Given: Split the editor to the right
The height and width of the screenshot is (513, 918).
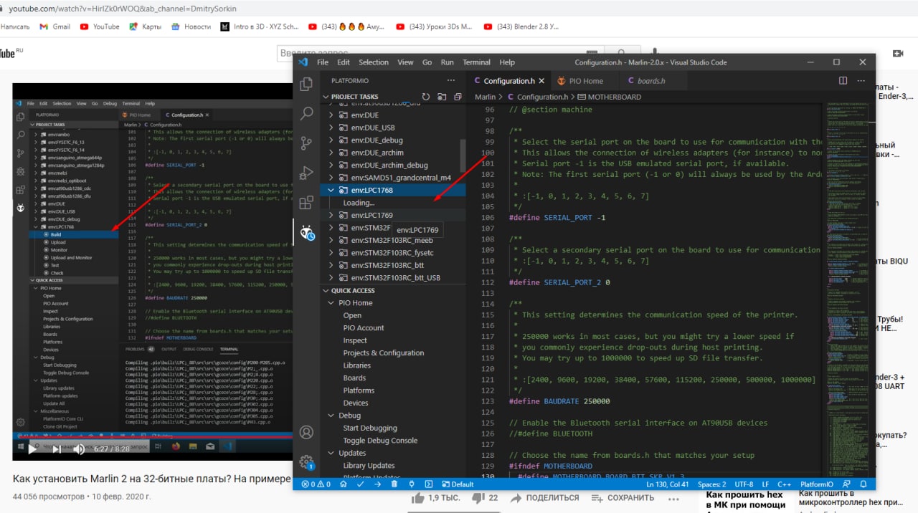Looking at the screenshot, I should click(843, 81).
